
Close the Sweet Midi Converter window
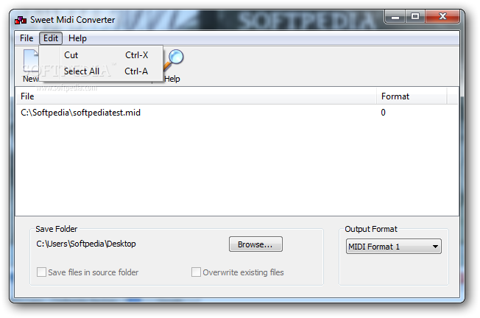pyautogui.click(x=442, y=16)
